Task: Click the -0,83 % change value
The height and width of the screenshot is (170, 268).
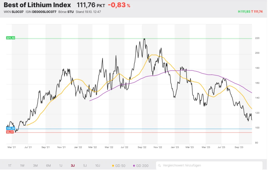Action: click(119, 5)
